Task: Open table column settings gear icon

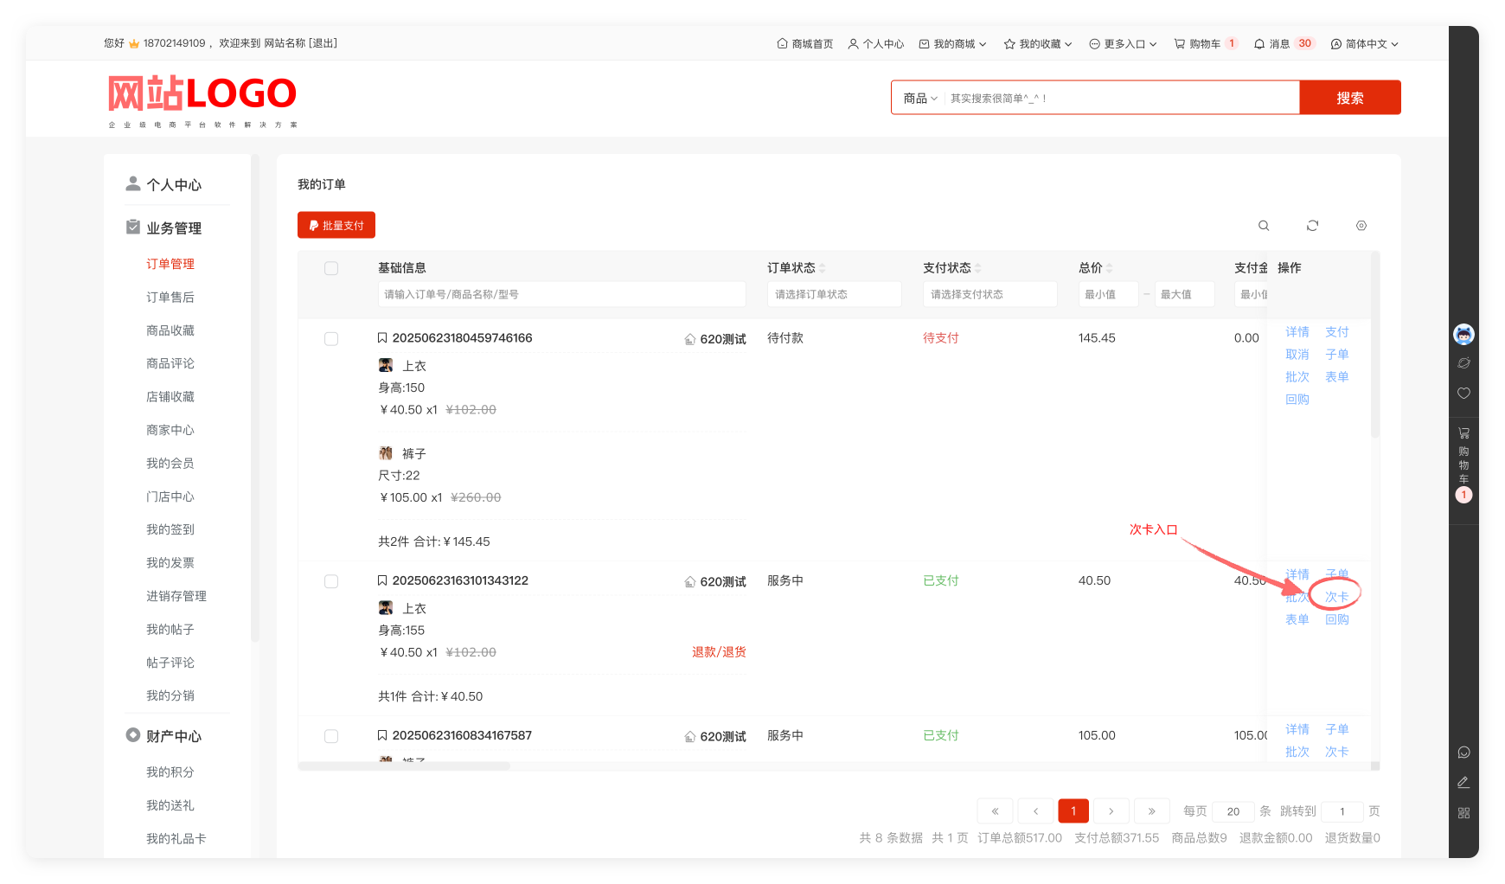Action: coord(1361,226)
